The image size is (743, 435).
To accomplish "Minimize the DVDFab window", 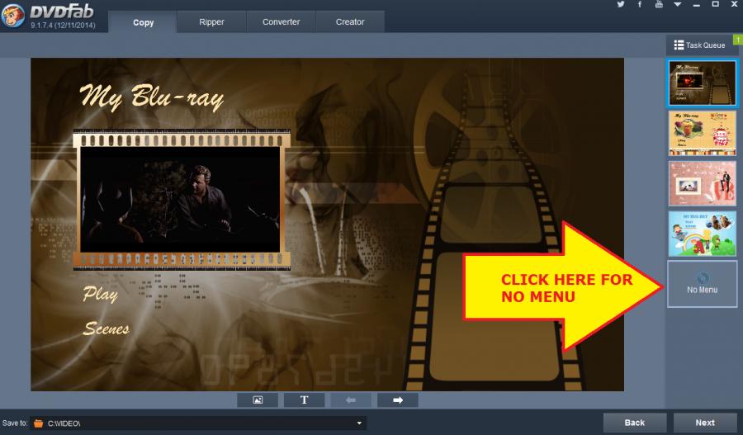I will [x=696, y=4].
